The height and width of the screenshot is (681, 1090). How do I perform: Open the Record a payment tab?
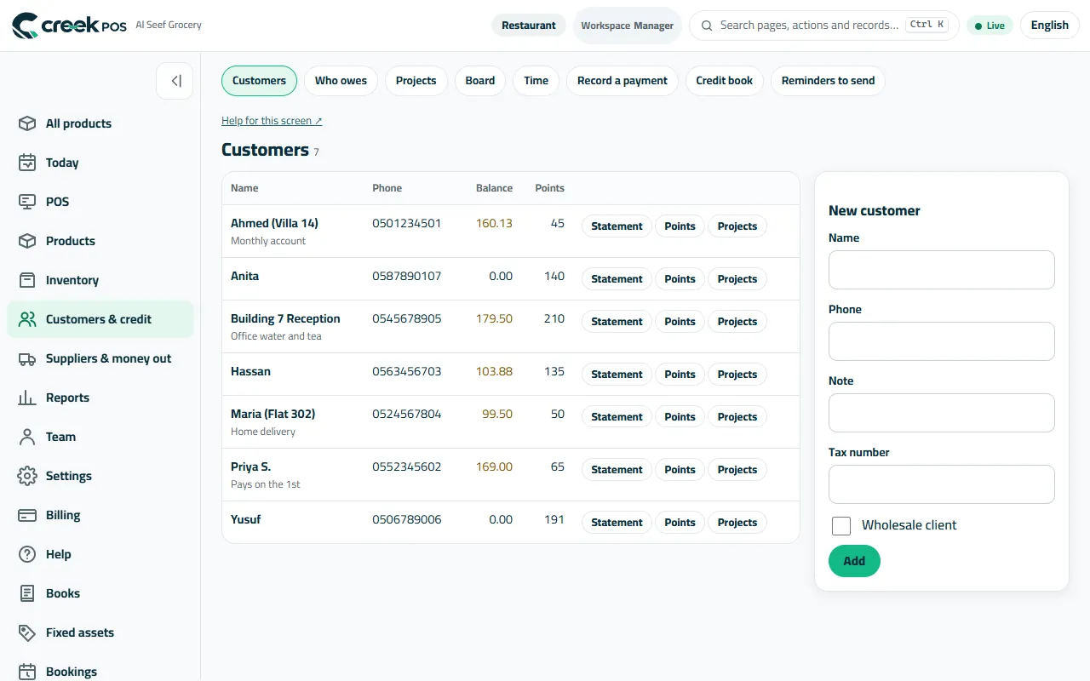tap(622, 81)
